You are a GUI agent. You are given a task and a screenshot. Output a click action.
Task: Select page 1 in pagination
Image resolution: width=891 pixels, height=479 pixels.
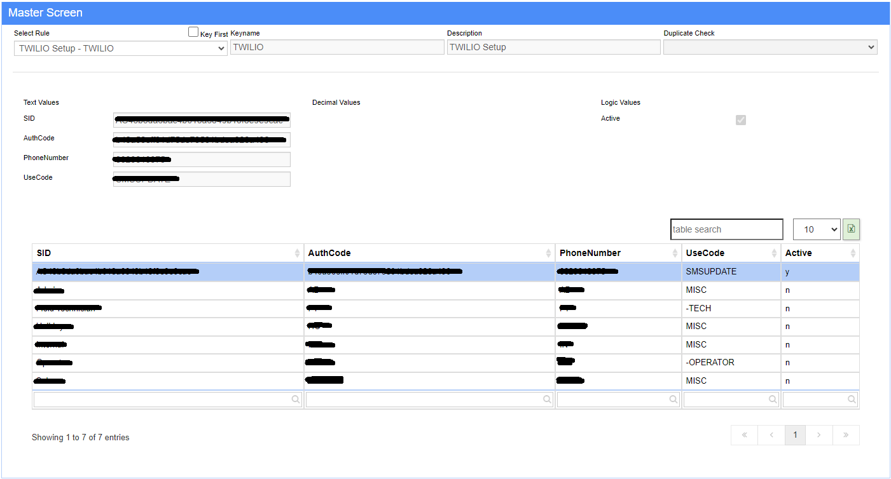pyautogui.click(x=795, y=435)
